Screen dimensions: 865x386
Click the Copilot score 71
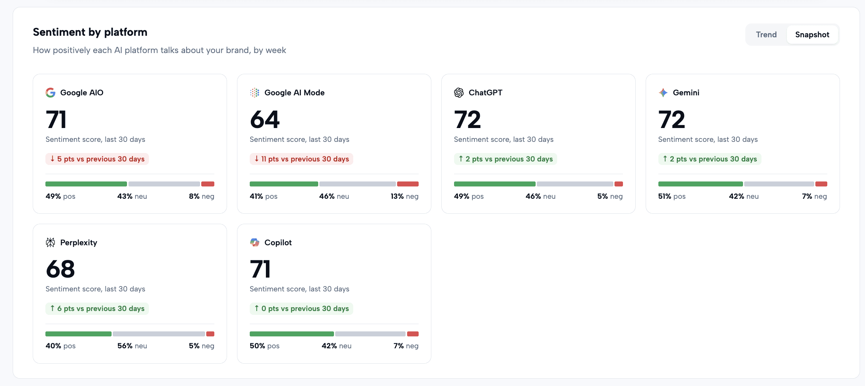point(261,269)
